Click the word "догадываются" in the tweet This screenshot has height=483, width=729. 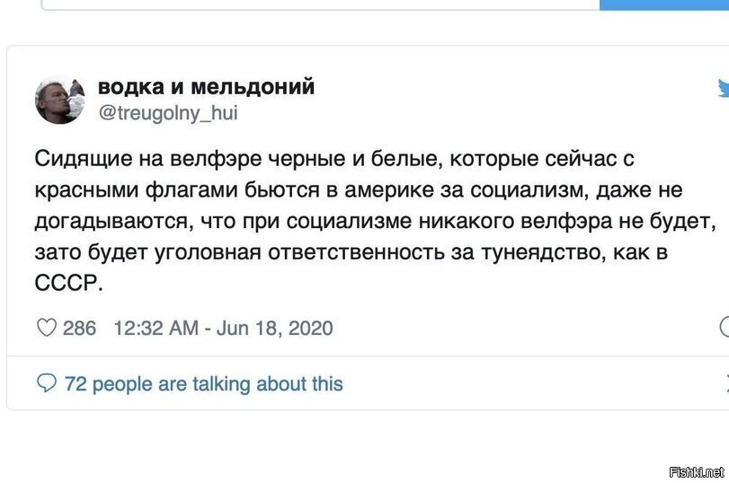coord(96,222)
